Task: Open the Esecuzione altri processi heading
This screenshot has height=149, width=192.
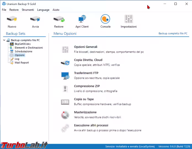Action: click(x=91, y=125)
